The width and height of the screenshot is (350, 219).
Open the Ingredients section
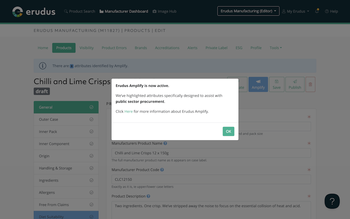pyautogui.click(x=66, y=180)
